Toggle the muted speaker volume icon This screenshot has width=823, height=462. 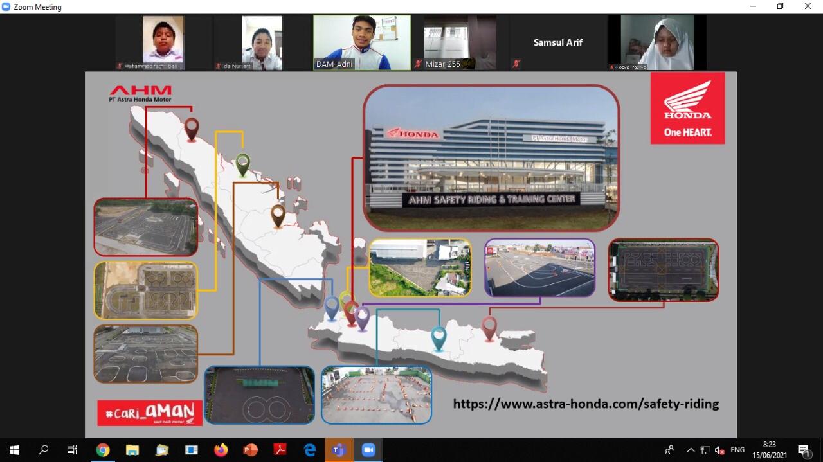coord(720,450)
